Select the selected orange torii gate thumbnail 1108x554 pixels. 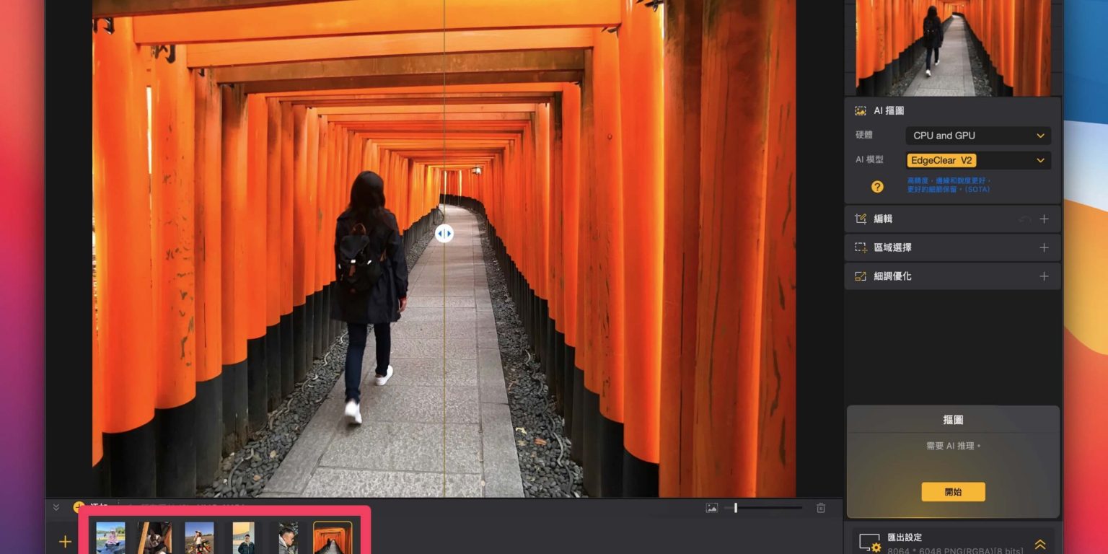333,538
